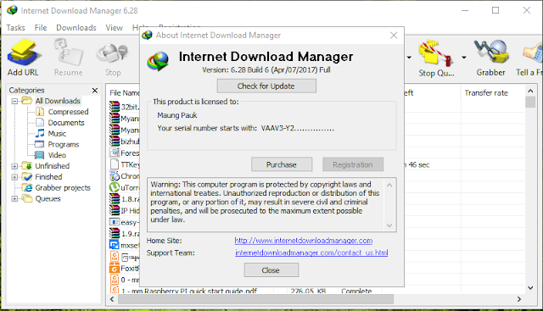The height and width of the screenshot is (311, 543).
Task: Open the Grabber tool
Action: [490, 58]
